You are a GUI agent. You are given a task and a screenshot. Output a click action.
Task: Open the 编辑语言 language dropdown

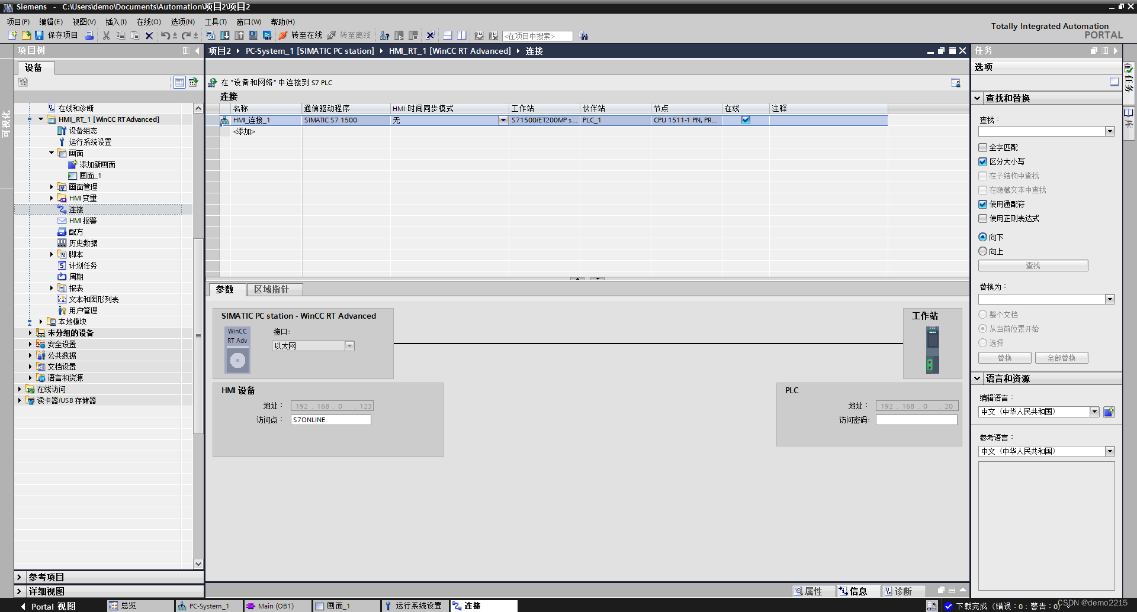(1094, 412)
